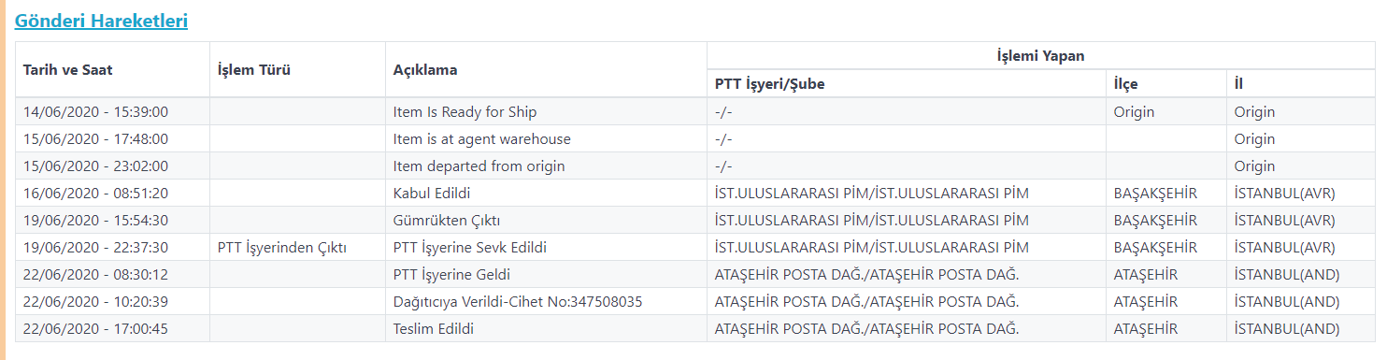Select the Item Is Ready for Ship cell
The width and height of the screenshot is (1387, 360).
(x=546, y=111)
